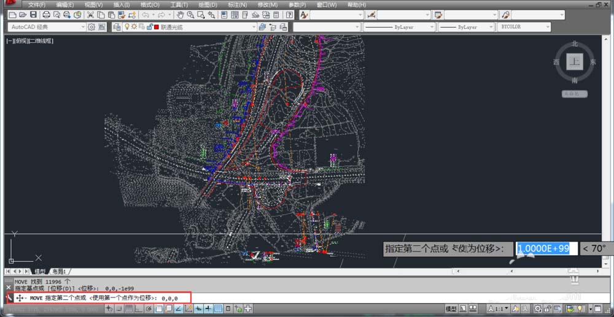Toggle the Model space status bar button
Viewport: 614px width, 317px height.
tap(451, 308)
